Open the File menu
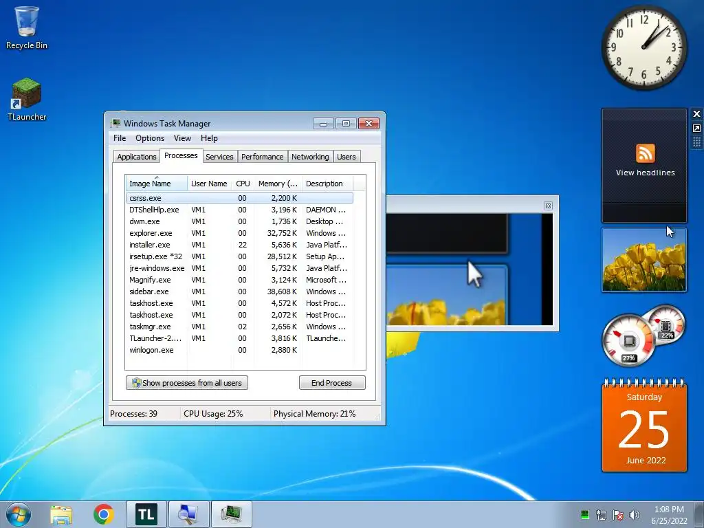 (120, 138)
